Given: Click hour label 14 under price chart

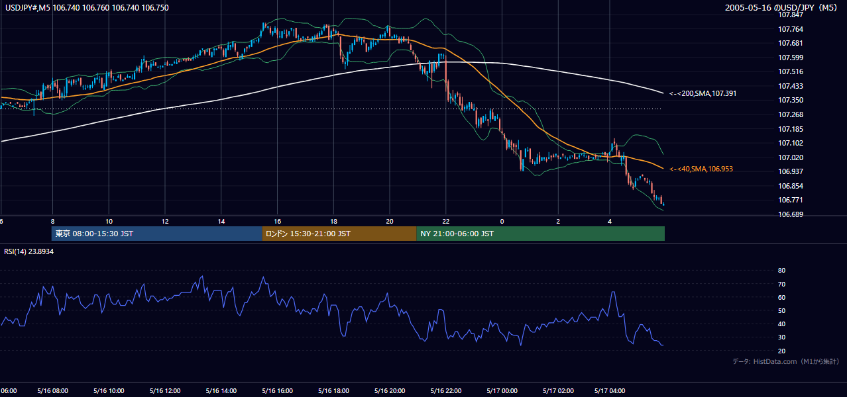Looking at the screenshot, I should 221,221.
